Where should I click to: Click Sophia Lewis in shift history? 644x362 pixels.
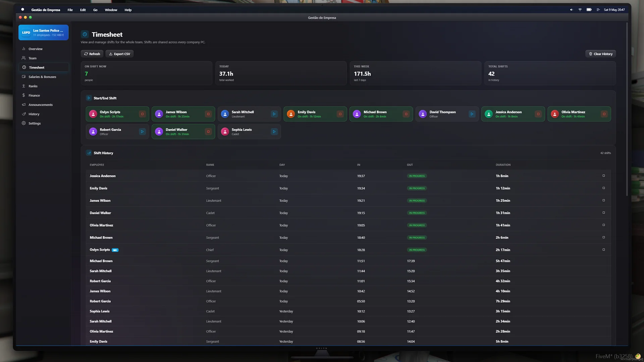coord(100,311)
